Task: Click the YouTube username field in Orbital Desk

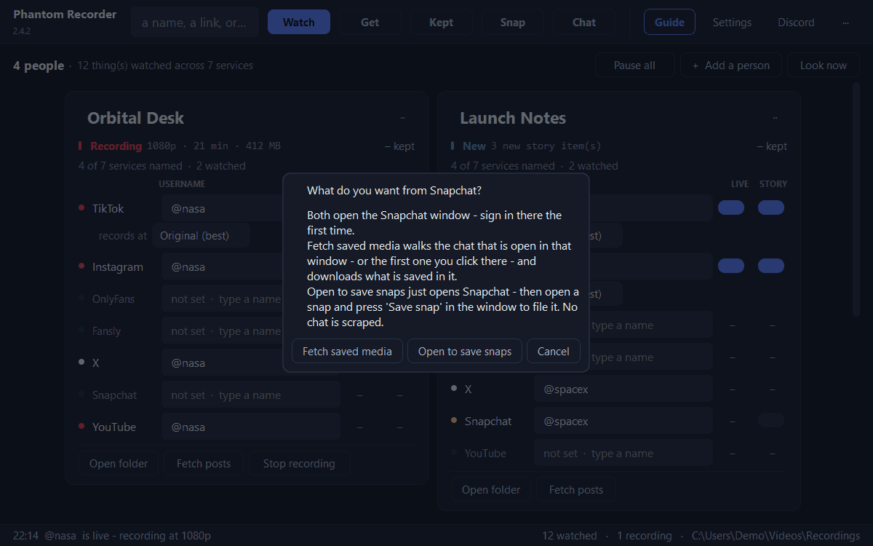Action: tap(251, 427)
